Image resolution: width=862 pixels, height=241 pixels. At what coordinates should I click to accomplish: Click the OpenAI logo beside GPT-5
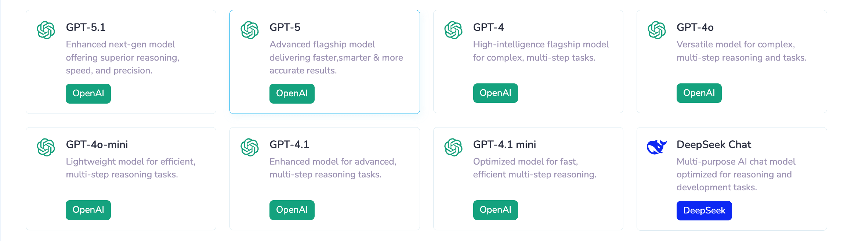[x=250, y=30]
